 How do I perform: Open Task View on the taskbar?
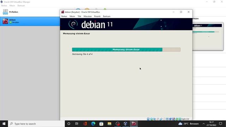coord(77,124)
